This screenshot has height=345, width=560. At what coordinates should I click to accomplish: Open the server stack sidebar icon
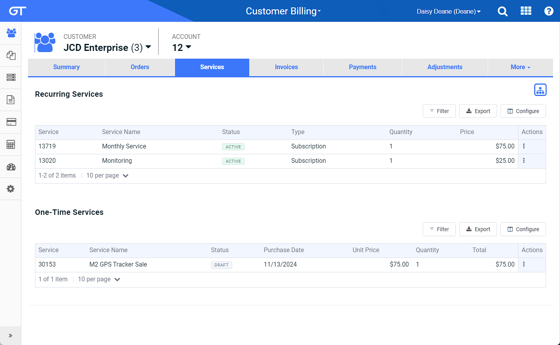point(11,77)
